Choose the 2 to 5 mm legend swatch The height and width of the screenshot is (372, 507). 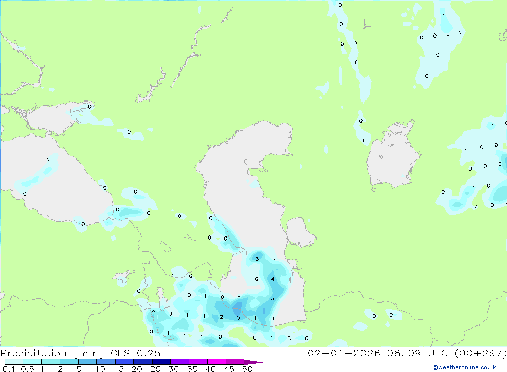pyautogui.click(x=69, y=362)
